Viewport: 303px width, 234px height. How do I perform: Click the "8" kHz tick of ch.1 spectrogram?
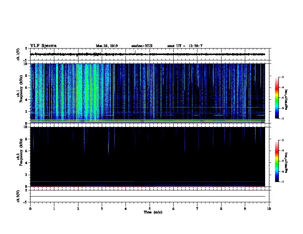click(26, 76)
